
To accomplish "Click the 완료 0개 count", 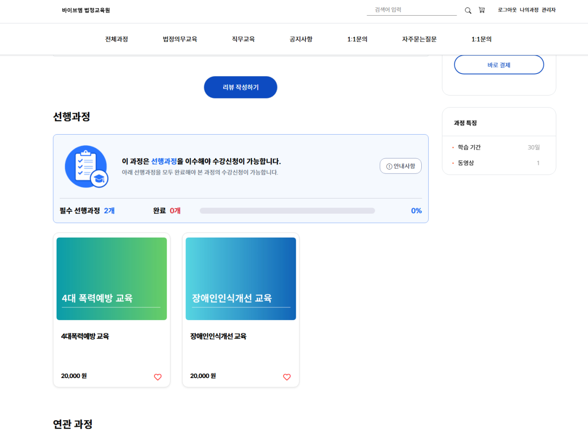I will pyautogui.click(x=167, y=211).
